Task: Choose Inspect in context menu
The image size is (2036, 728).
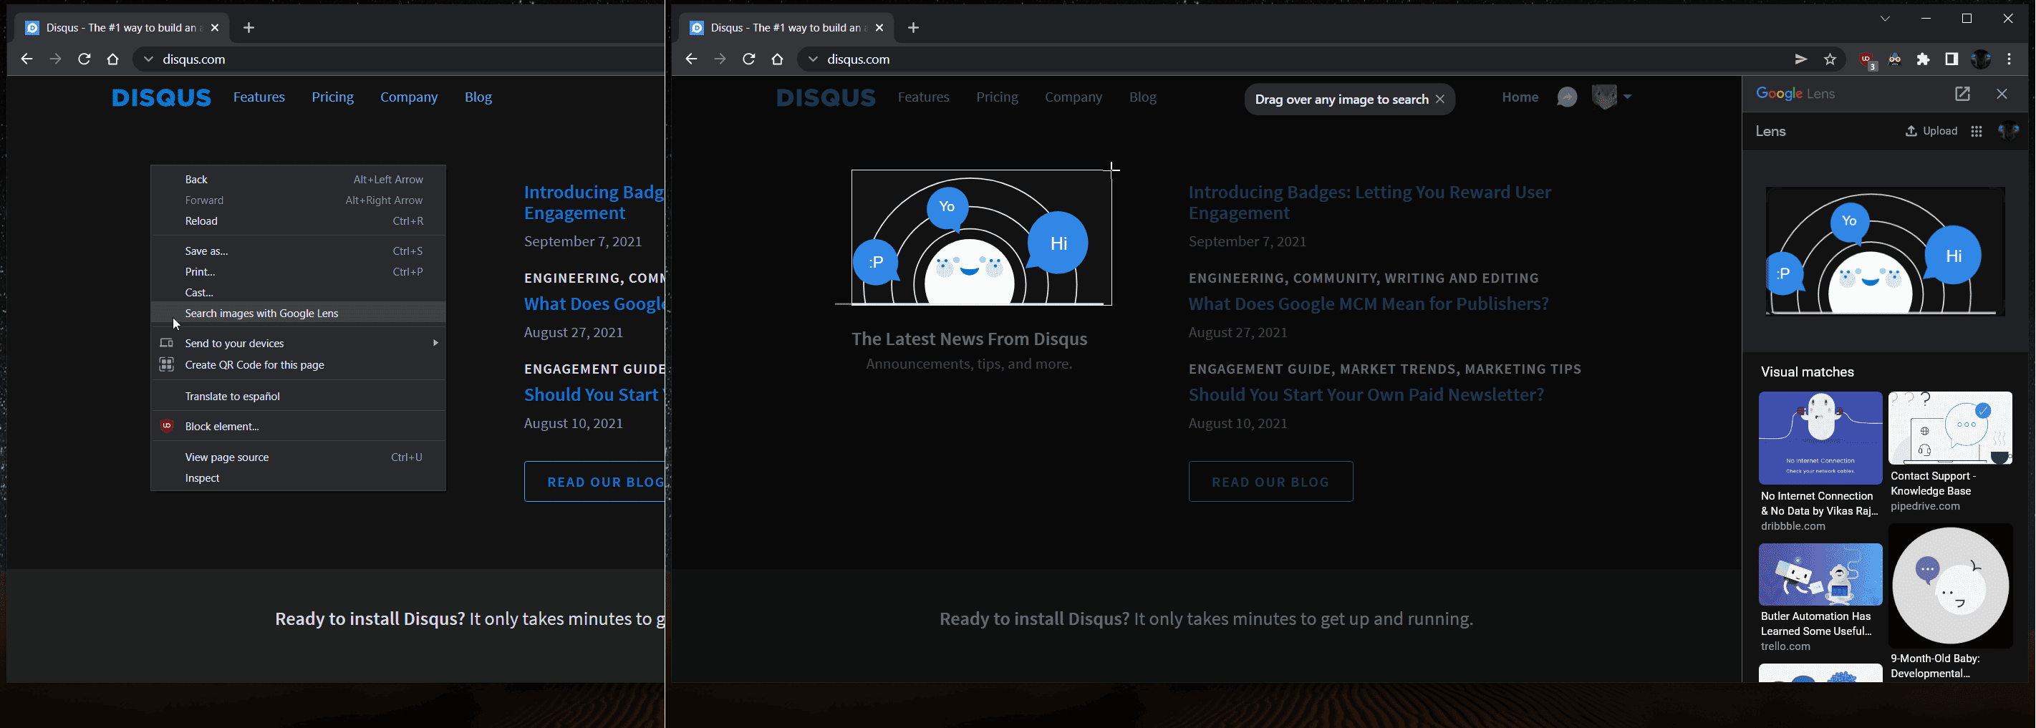Action: tap(298, 478)
